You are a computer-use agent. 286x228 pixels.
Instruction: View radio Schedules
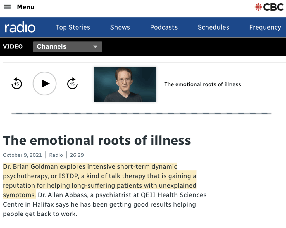(213, 27)
